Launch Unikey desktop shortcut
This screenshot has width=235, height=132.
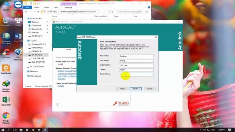point(18,22)
